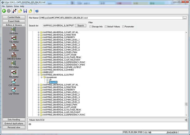The height and width of the screenshot is (135, 190).
Task: Click the tree scrollbar up arrow
Action: tap(186, 33)
